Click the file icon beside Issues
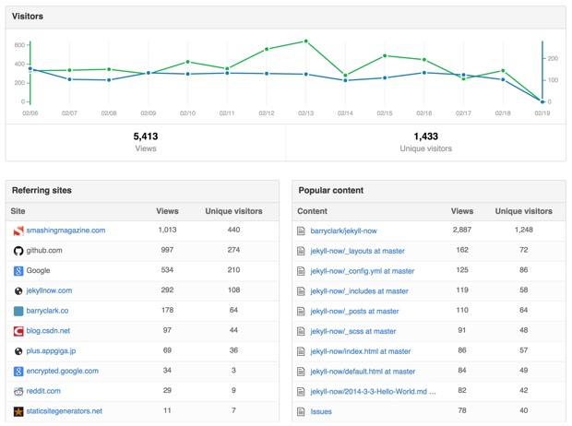 tap(301, 411)
